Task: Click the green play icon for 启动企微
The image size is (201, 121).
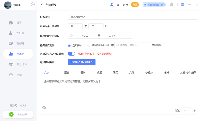Action: 11,114
